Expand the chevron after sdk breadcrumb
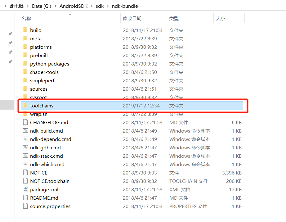The width and height of the screenshot is (286, 222). (x=108, y=6)
